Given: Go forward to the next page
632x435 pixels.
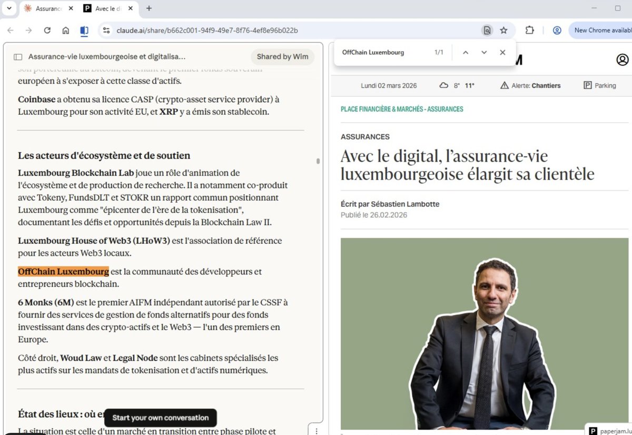Looking at the screenshot, I should [x=29, y=31].
